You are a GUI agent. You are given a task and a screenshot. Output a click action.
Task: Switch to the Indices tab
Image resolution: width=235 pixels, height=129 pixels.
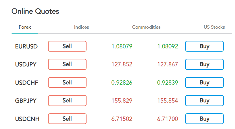point(81,27)
